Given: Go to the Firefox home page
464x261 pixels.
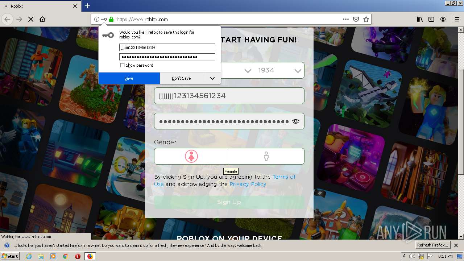Looking at the screenshot, I should click(42, 19).
